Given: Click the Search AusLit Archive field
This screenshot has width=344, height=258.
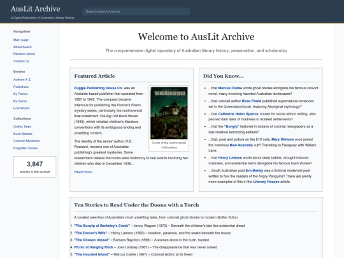Looking at the screenshot, I should (136, 11).
